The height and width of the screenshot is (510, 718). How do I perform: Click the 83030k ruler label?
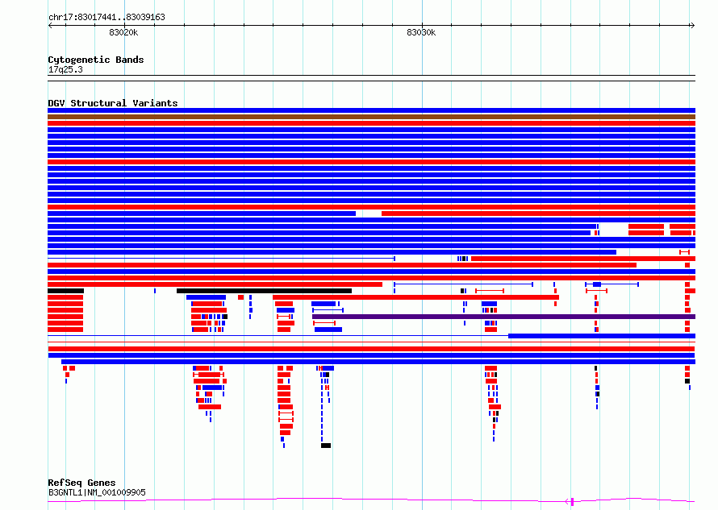tap(421, 32)
